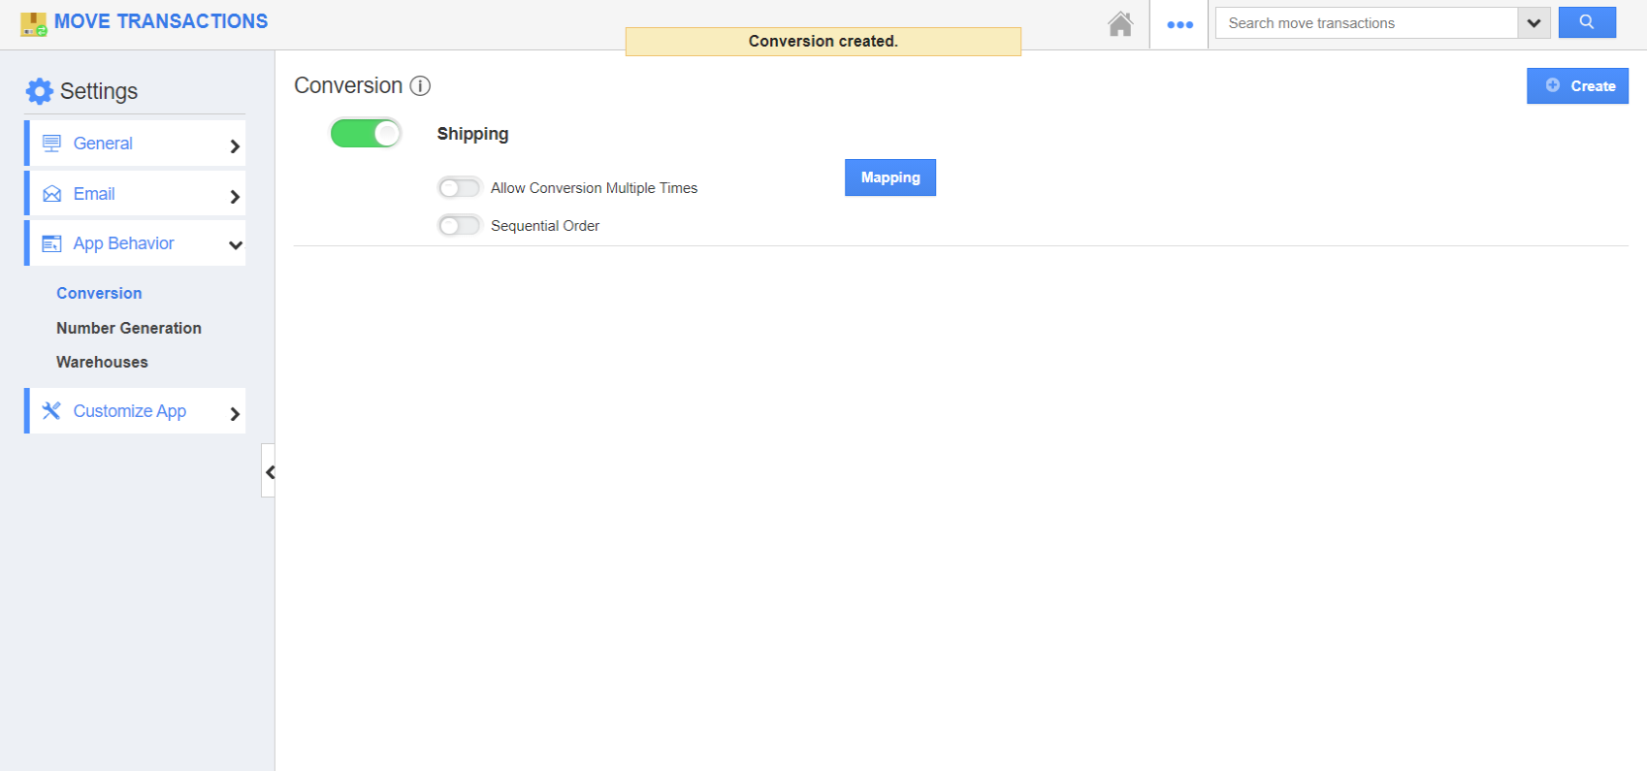Click the Conversion info icon
Viewport: 1647px width, 771px height.
420,85
